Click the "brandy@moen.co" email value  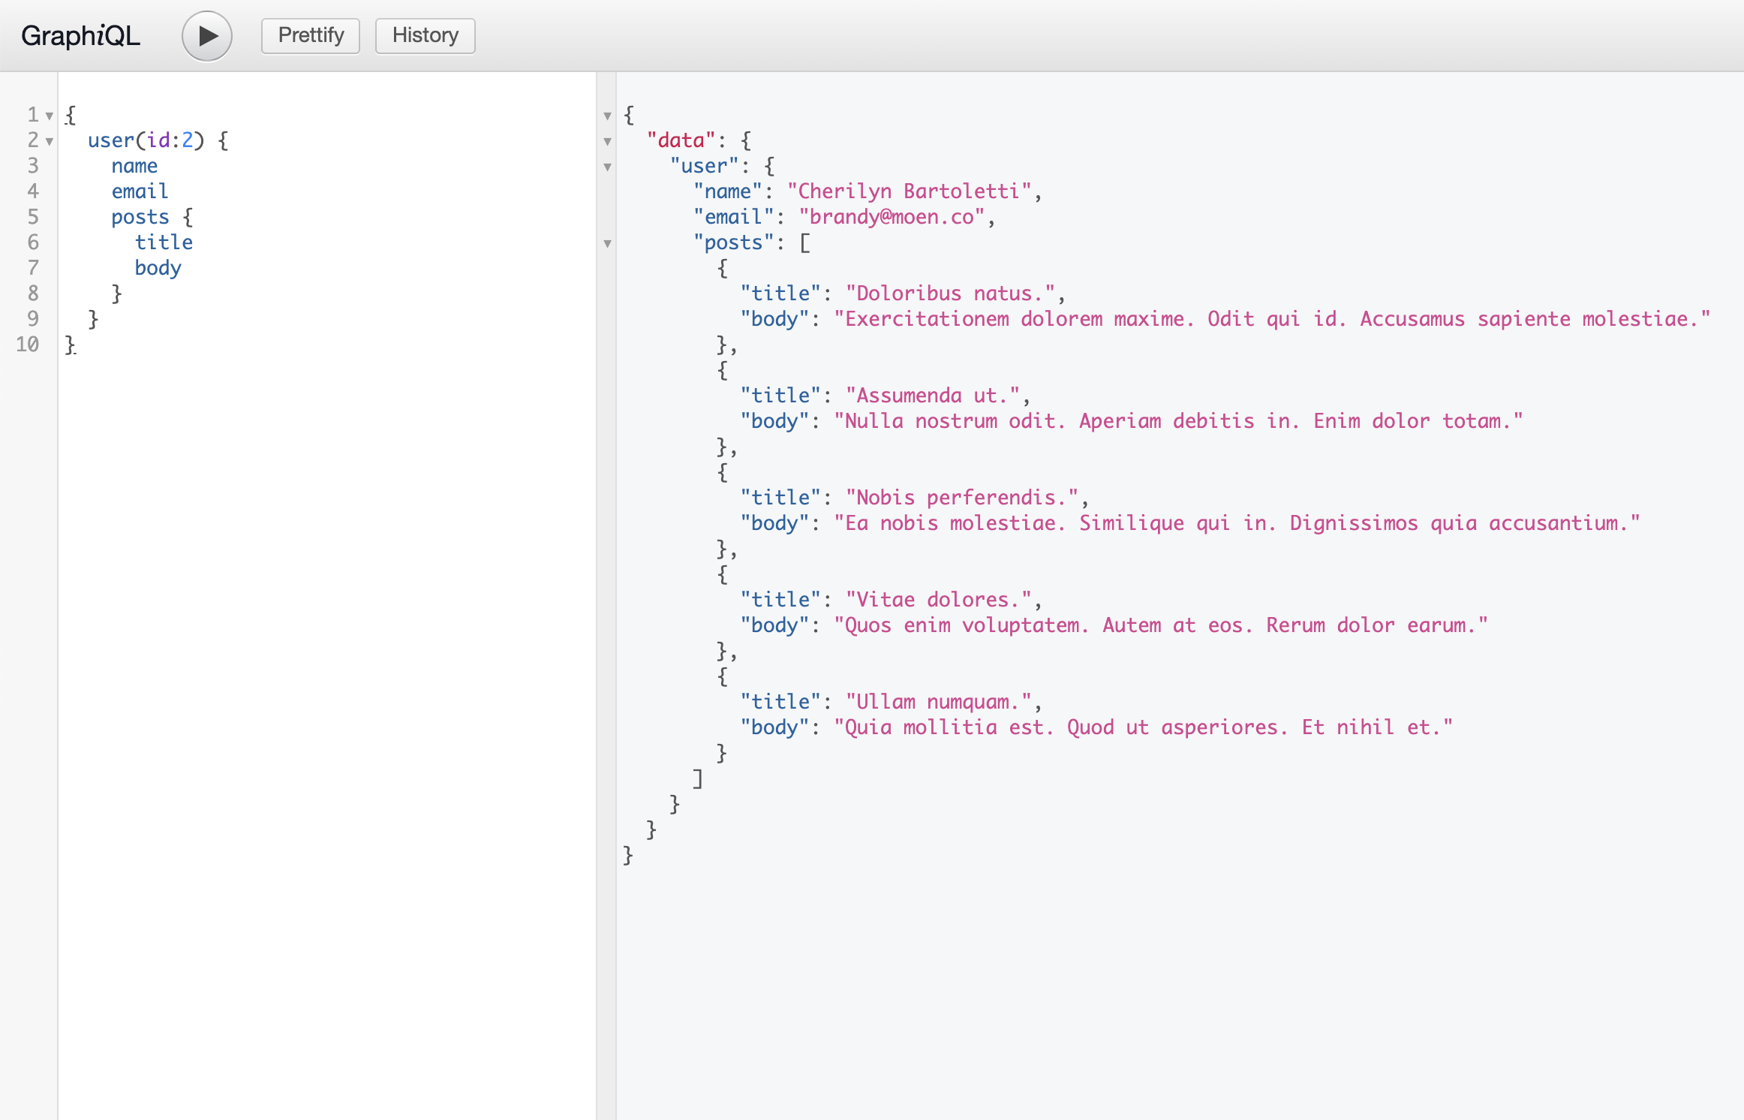coord(892,217)
